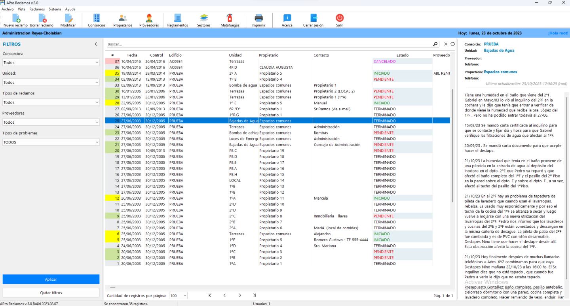Viewport: 570px width, 306px height.
Task: Open Propietarios from the toolbar
Action: pyautogui.click(x=123, y=18)
